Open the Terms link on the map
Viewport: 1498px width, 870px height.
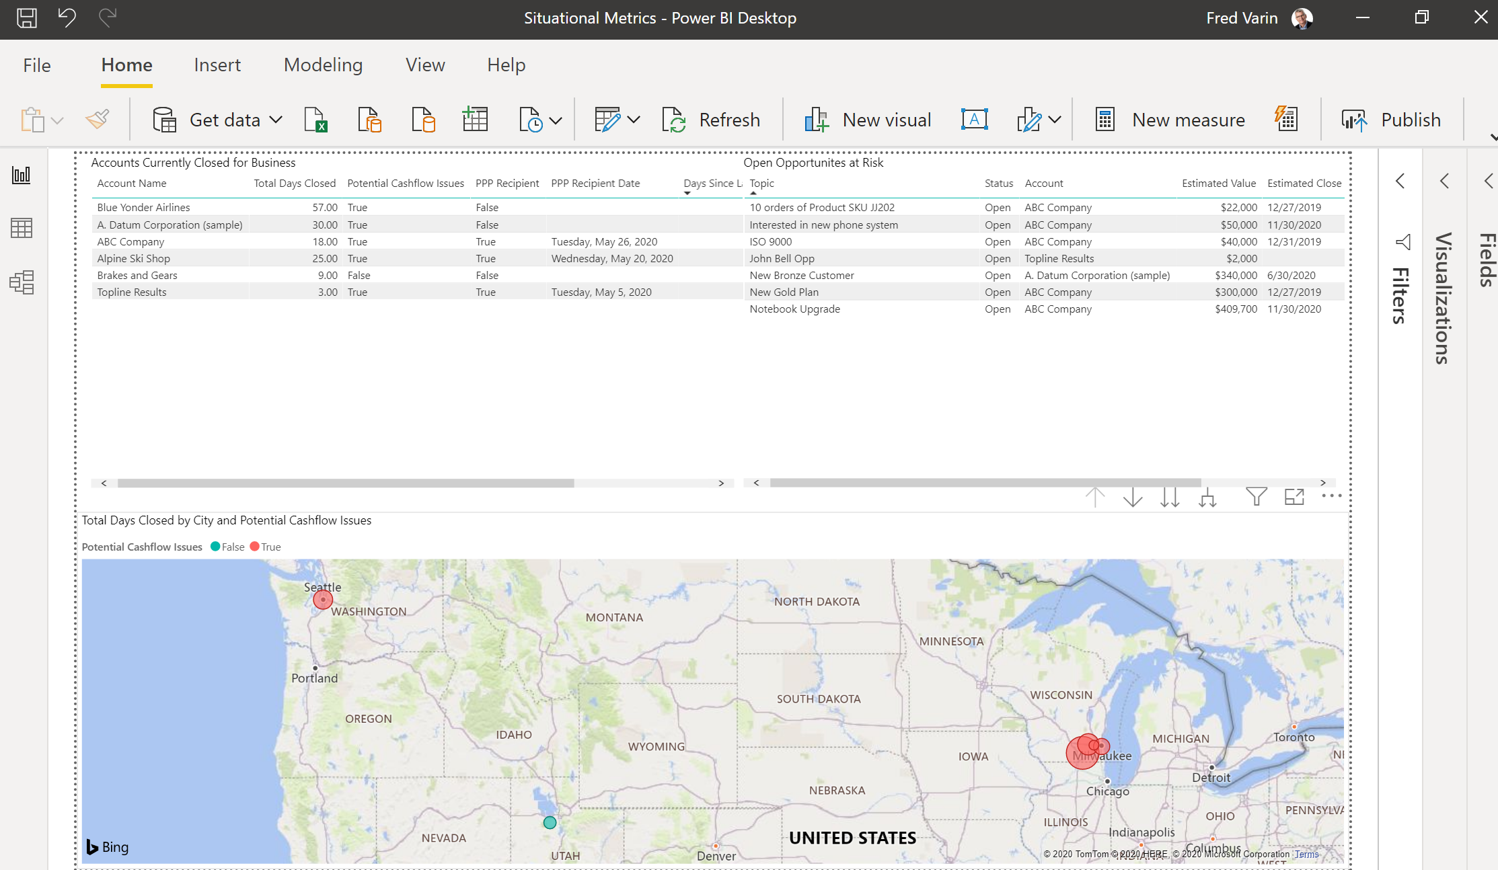tap(1306, 854)
